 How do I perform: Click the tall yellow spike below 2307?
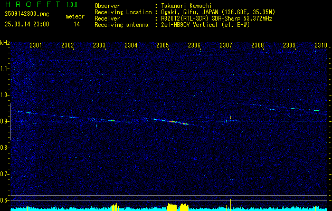tap(230, 205)
